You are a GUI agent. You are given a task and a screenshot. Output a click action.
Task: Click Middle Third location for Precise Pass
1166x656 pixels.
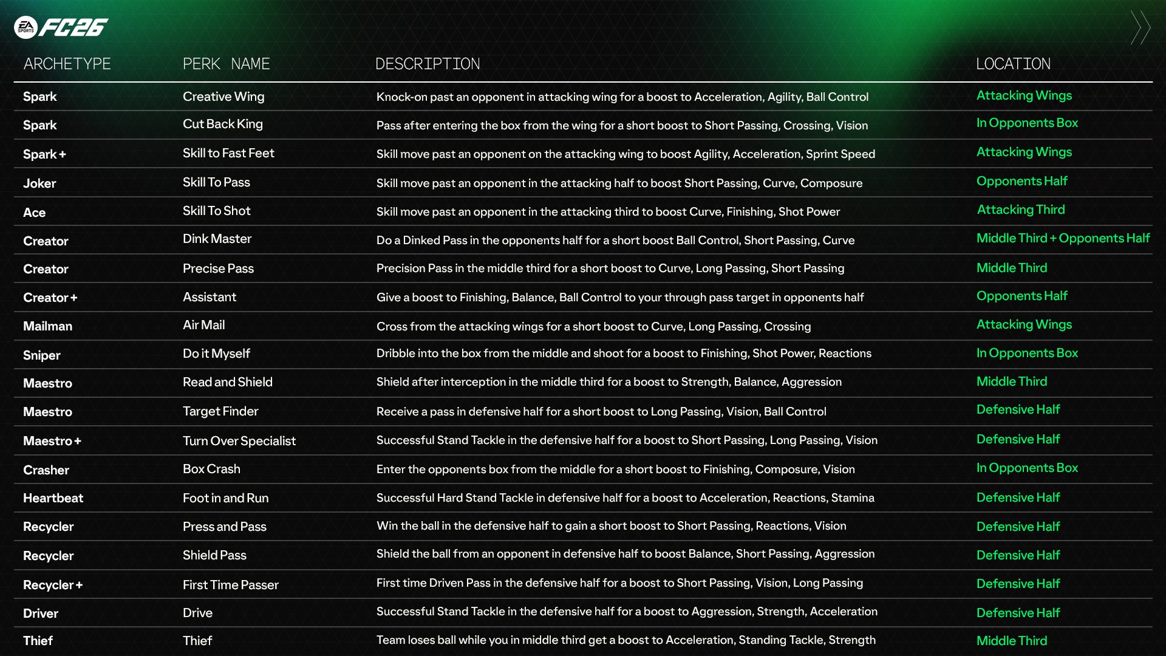(x=1012, y=268)
